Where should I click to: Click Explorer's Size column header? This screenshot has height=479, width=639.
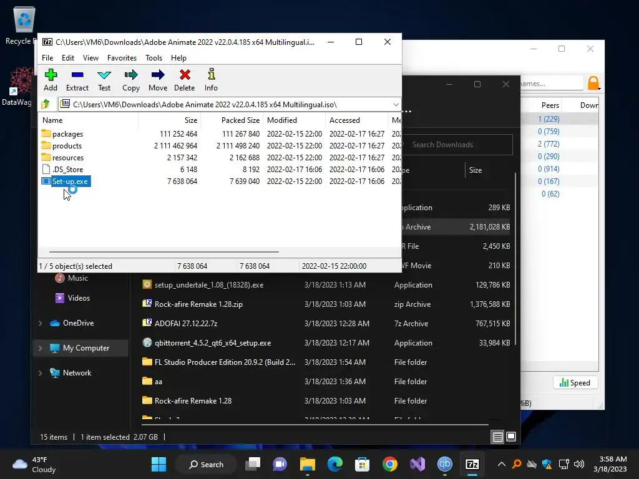tap(475, 170)
